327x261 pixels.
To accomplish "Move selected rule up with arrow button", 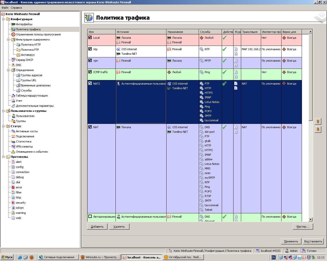I will tap(318, 121).
